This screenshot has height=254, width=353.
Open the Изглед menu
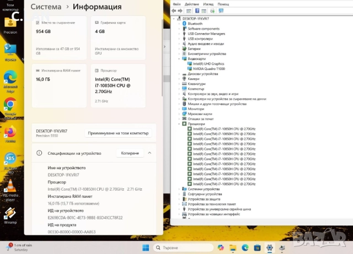(x=208, y=4)
